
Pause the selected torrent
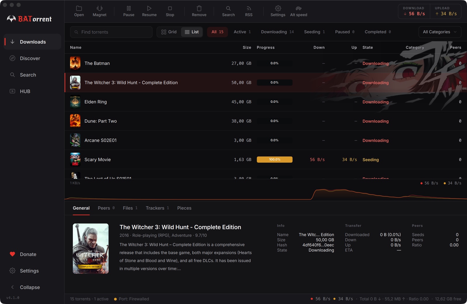pos(129,11)
